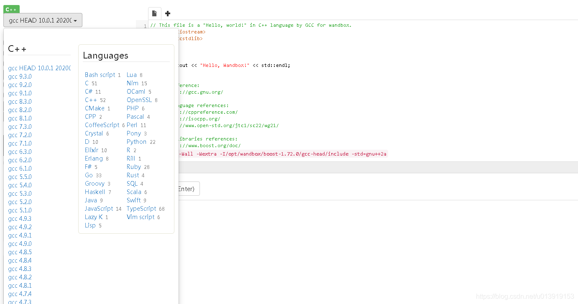Choose compiler gcc 5.1.0
This screenshot has width=578, height=304.
tap(20, 210)
